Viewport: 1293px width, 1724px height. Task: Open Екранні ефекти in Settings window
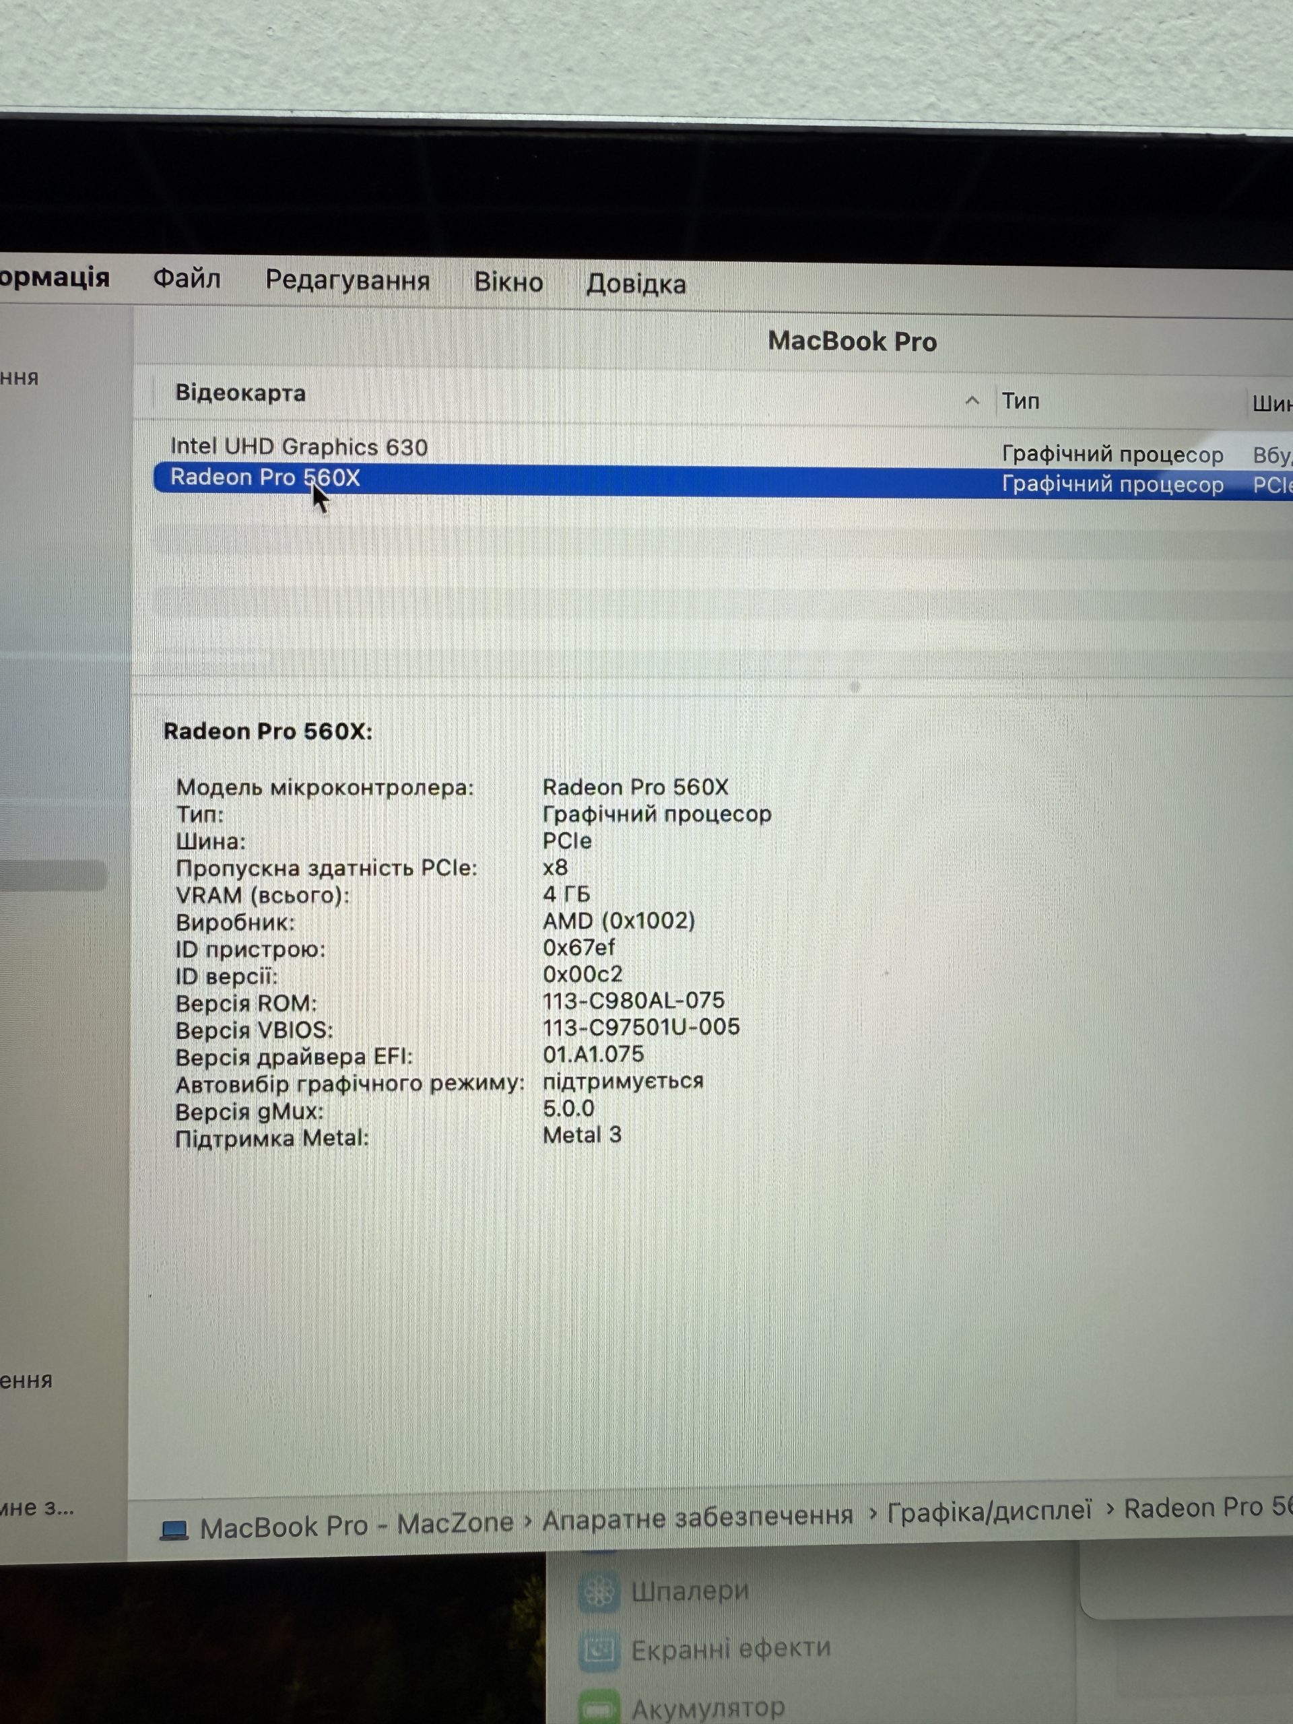[x=731, y=1649]
